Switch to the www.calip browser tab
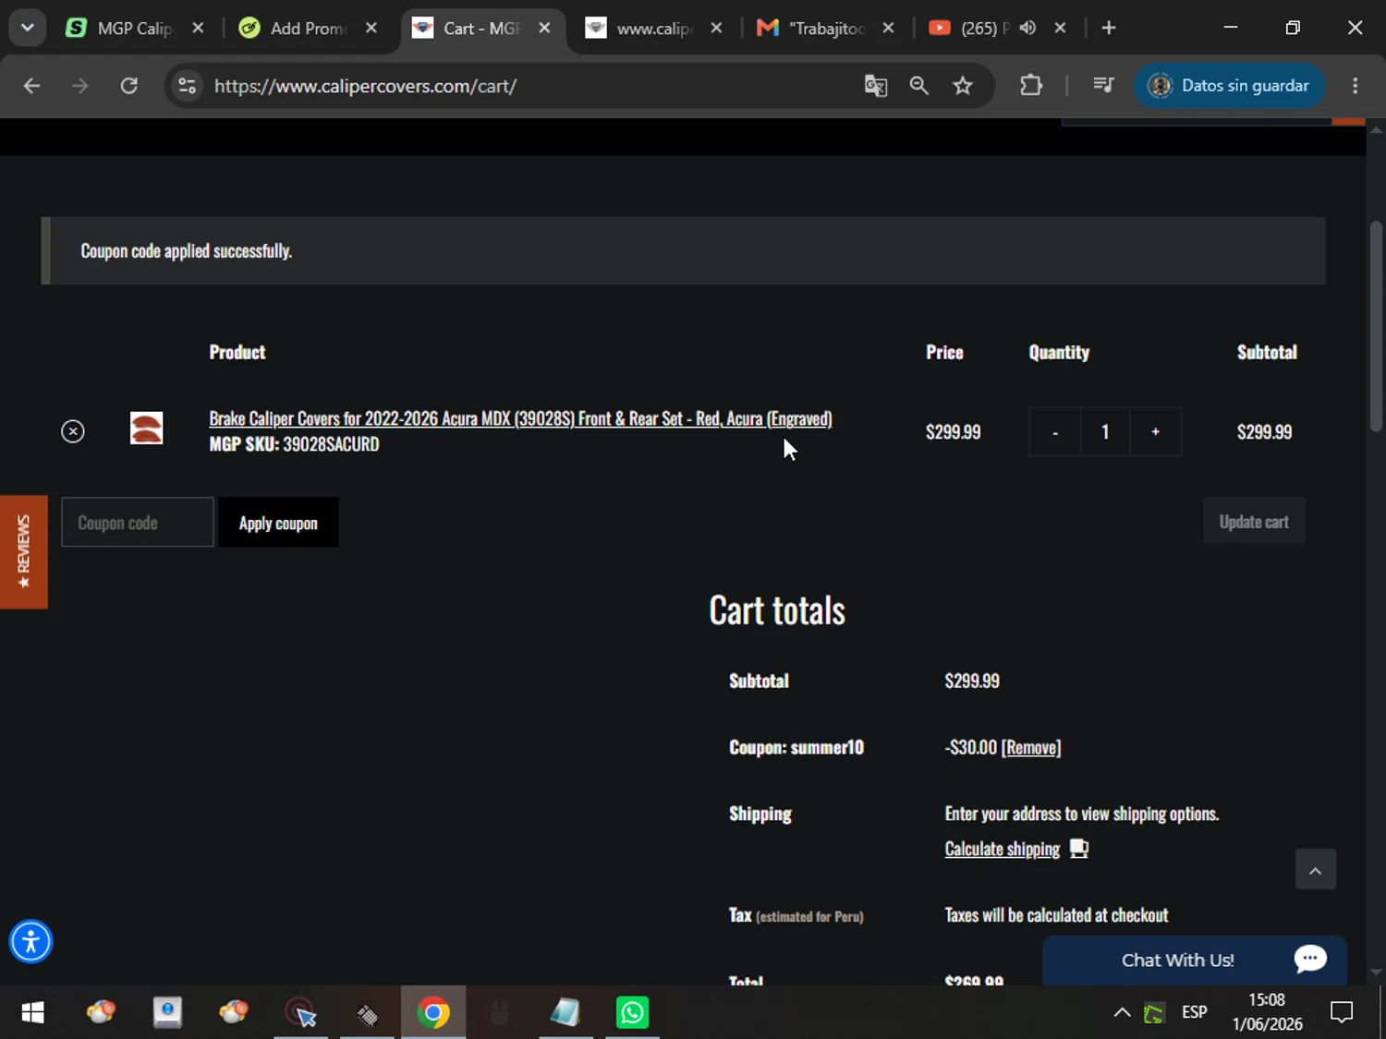This screenshot has height=1039, width=1386. click(x=653, y=28)
